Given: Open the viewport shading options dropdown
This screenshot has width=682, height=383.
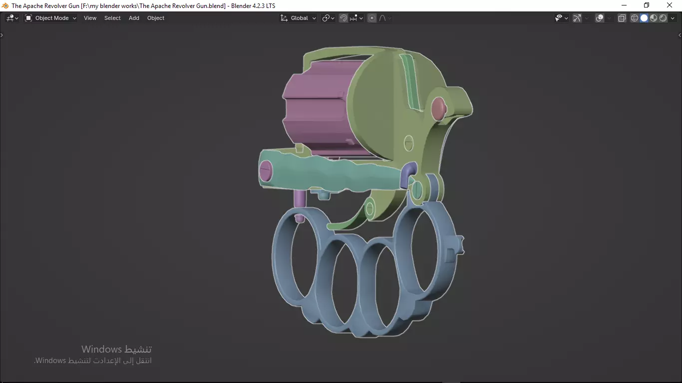Looking at the screenshot, I should click(x=673, y=18).
